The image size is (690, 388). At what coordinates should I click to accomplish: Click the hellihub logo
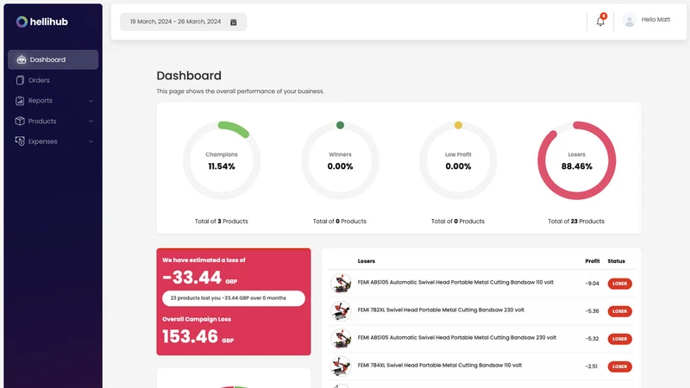[x=41, y=22]
